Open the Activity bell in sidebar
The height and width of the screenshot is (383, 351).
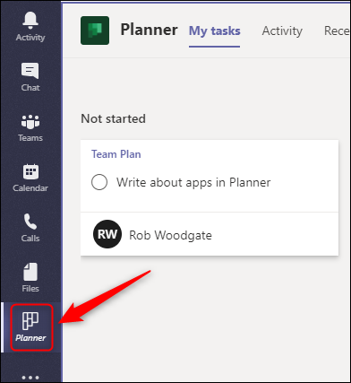pyautogui.click(x=30, y=27)
